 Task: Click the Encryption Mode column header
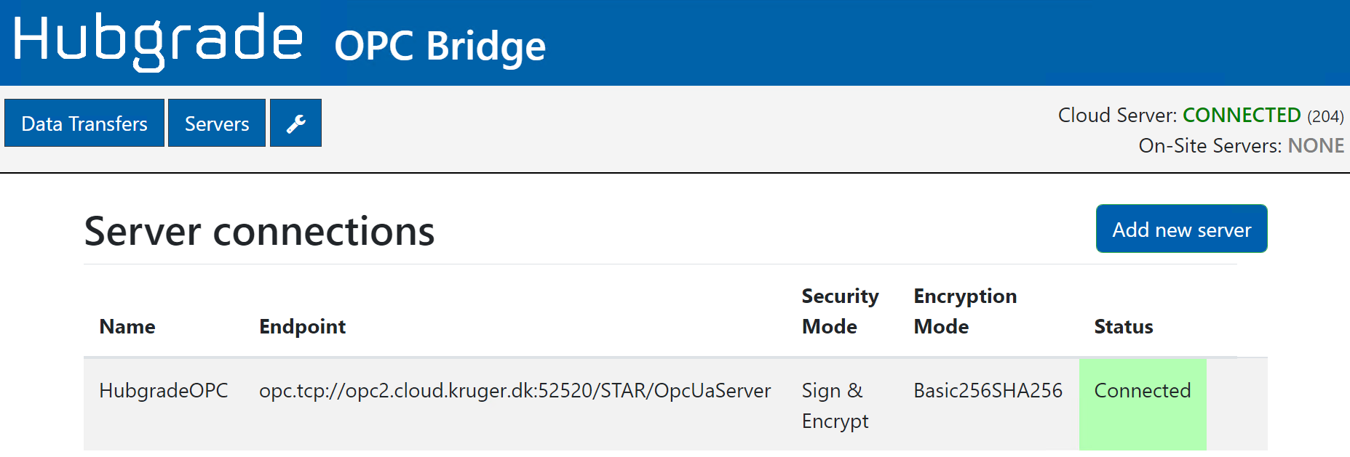click(965, 312)
